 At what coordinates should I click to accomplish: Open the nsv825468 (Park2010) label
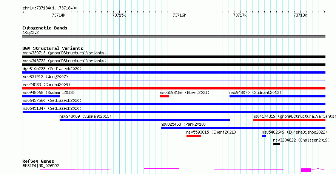coord(183,124)
